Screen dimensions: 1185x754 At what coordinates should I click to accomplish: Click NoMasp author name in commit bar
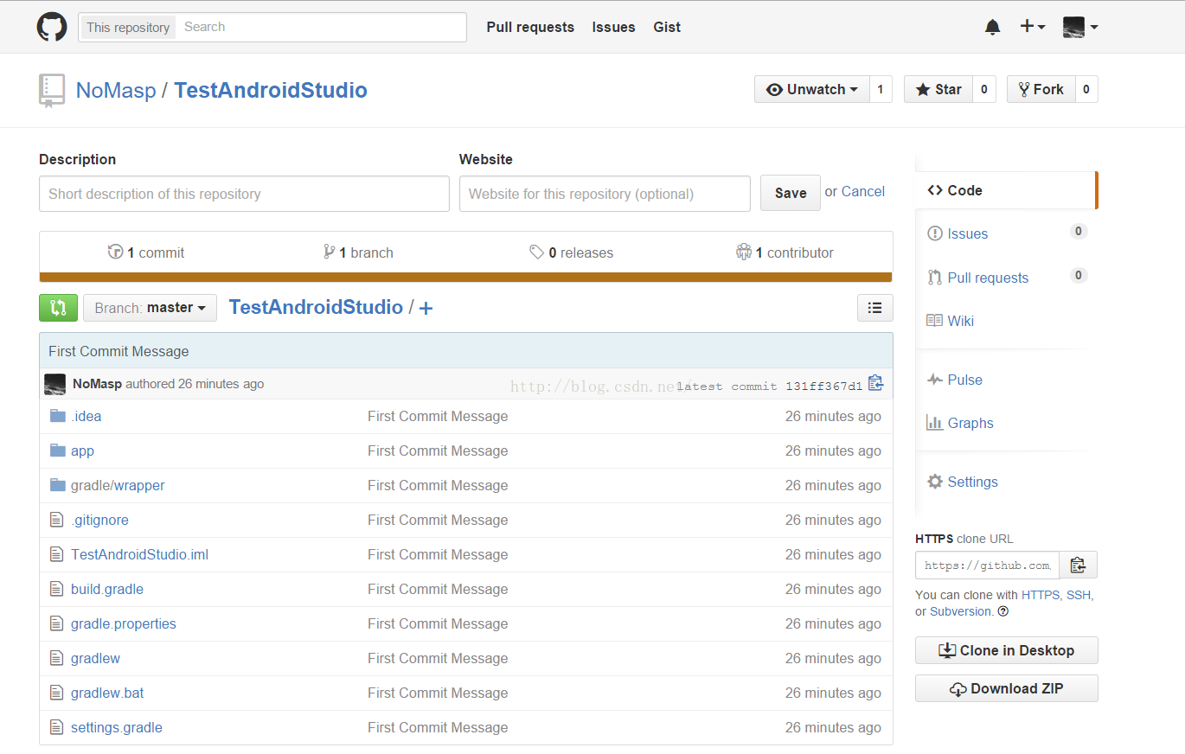click(x=97, y=384)
